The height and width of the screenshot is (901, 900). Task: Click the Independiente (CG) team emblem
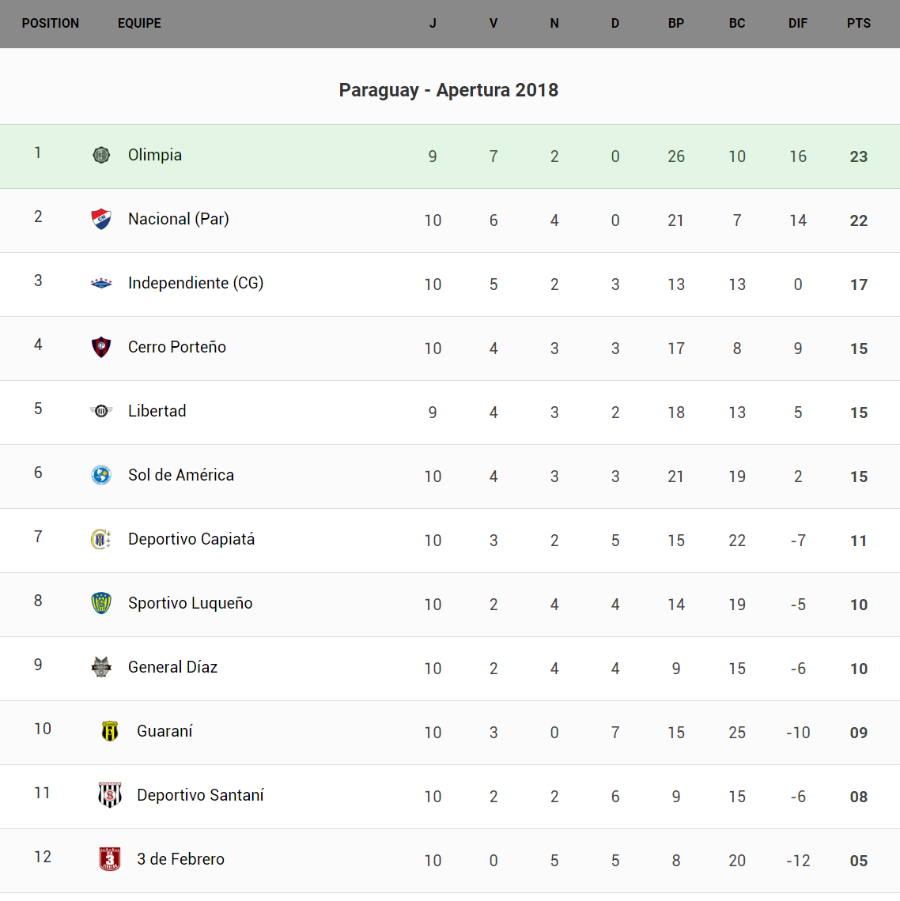[x=101, y=283]
